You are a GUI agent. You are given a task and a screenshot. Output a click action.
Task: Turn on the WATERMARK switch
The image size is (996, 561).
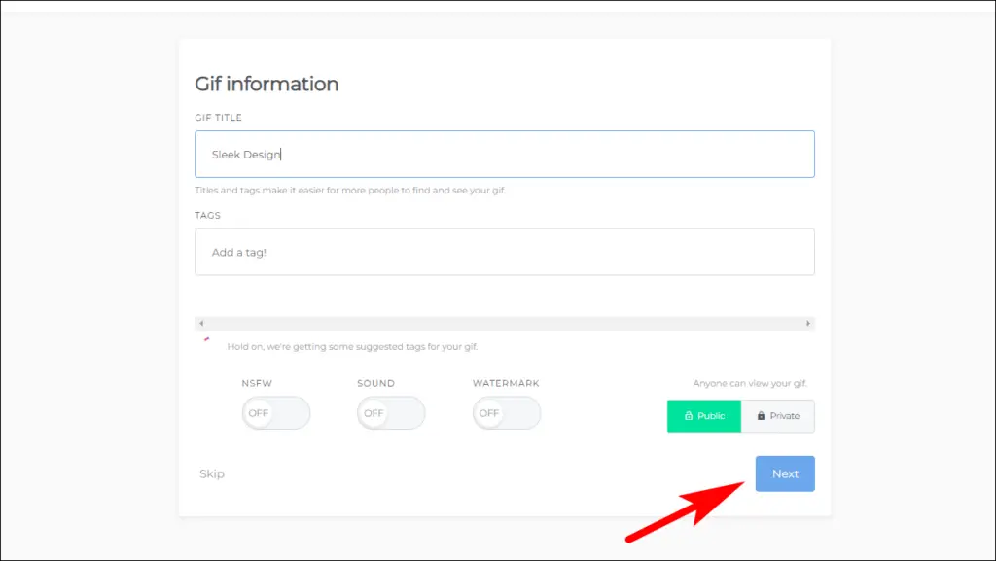[506, 413]
